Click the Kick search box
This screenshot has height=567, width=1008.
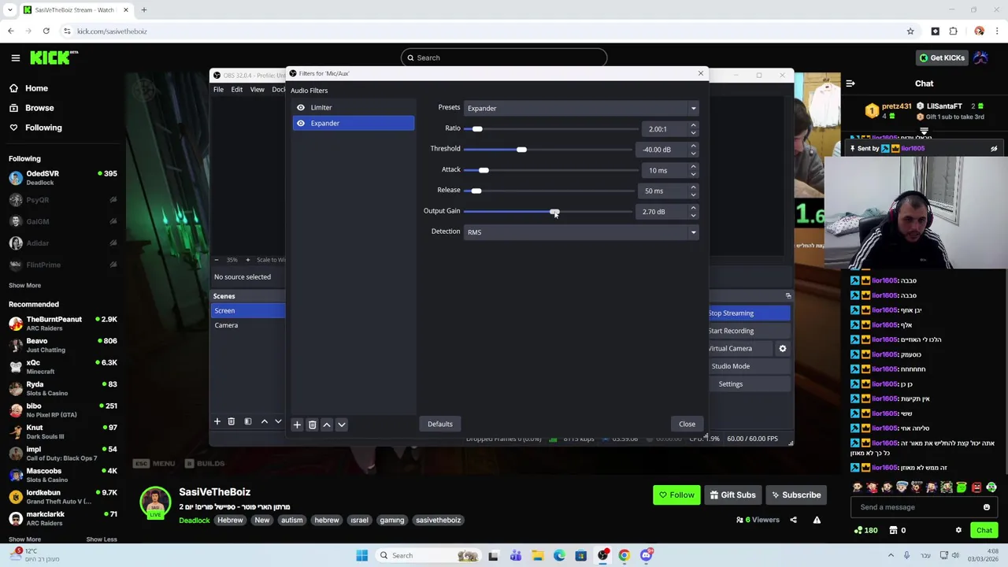(504, 57)
